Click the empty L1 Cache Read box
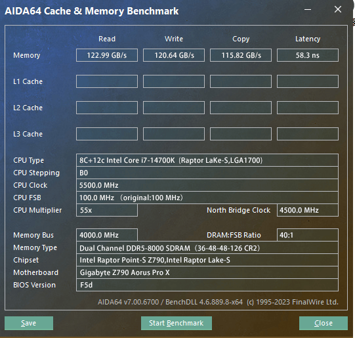This screenshot has width=355, height=338. pos(107,81)
